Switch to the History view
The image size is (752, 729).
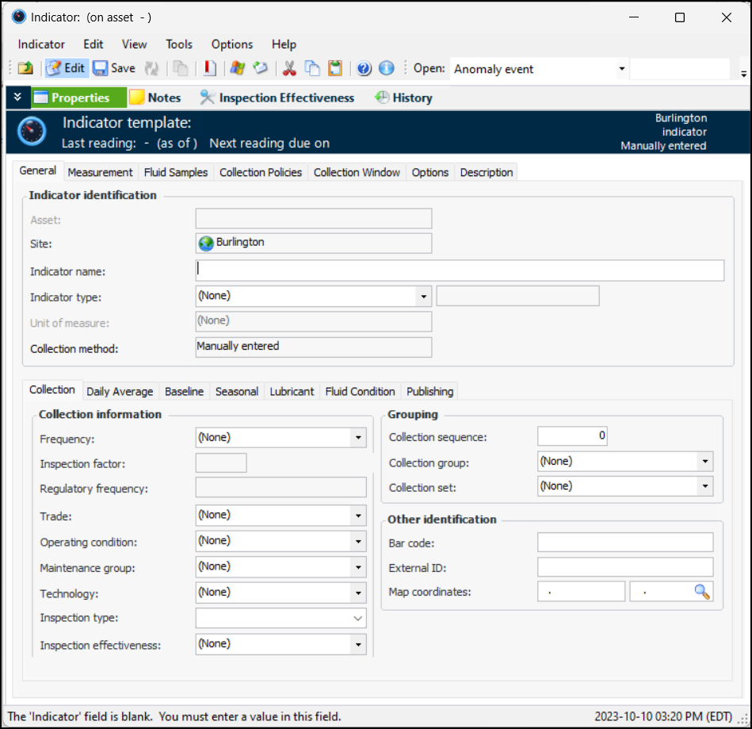pyautogui.click(x=403, y=98)
